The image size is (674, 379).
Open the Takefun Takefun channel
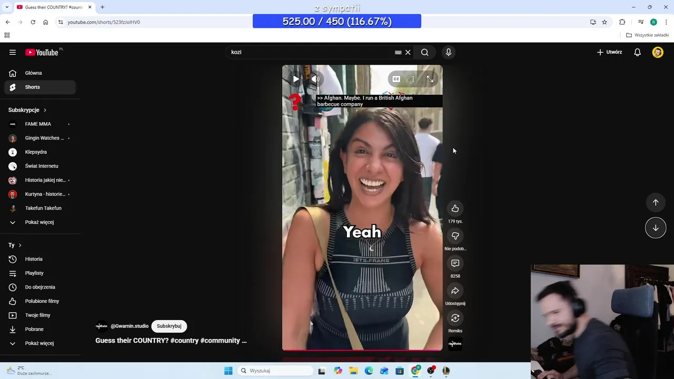point(40,208)
